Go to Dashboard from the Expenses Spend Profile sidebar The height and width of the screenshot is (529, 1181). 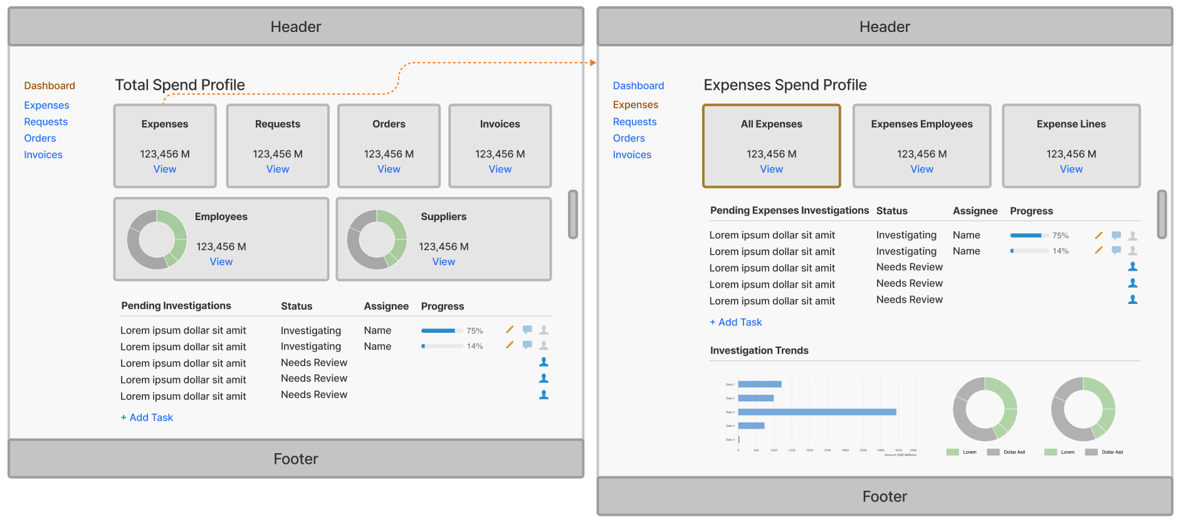pos(638,86)
